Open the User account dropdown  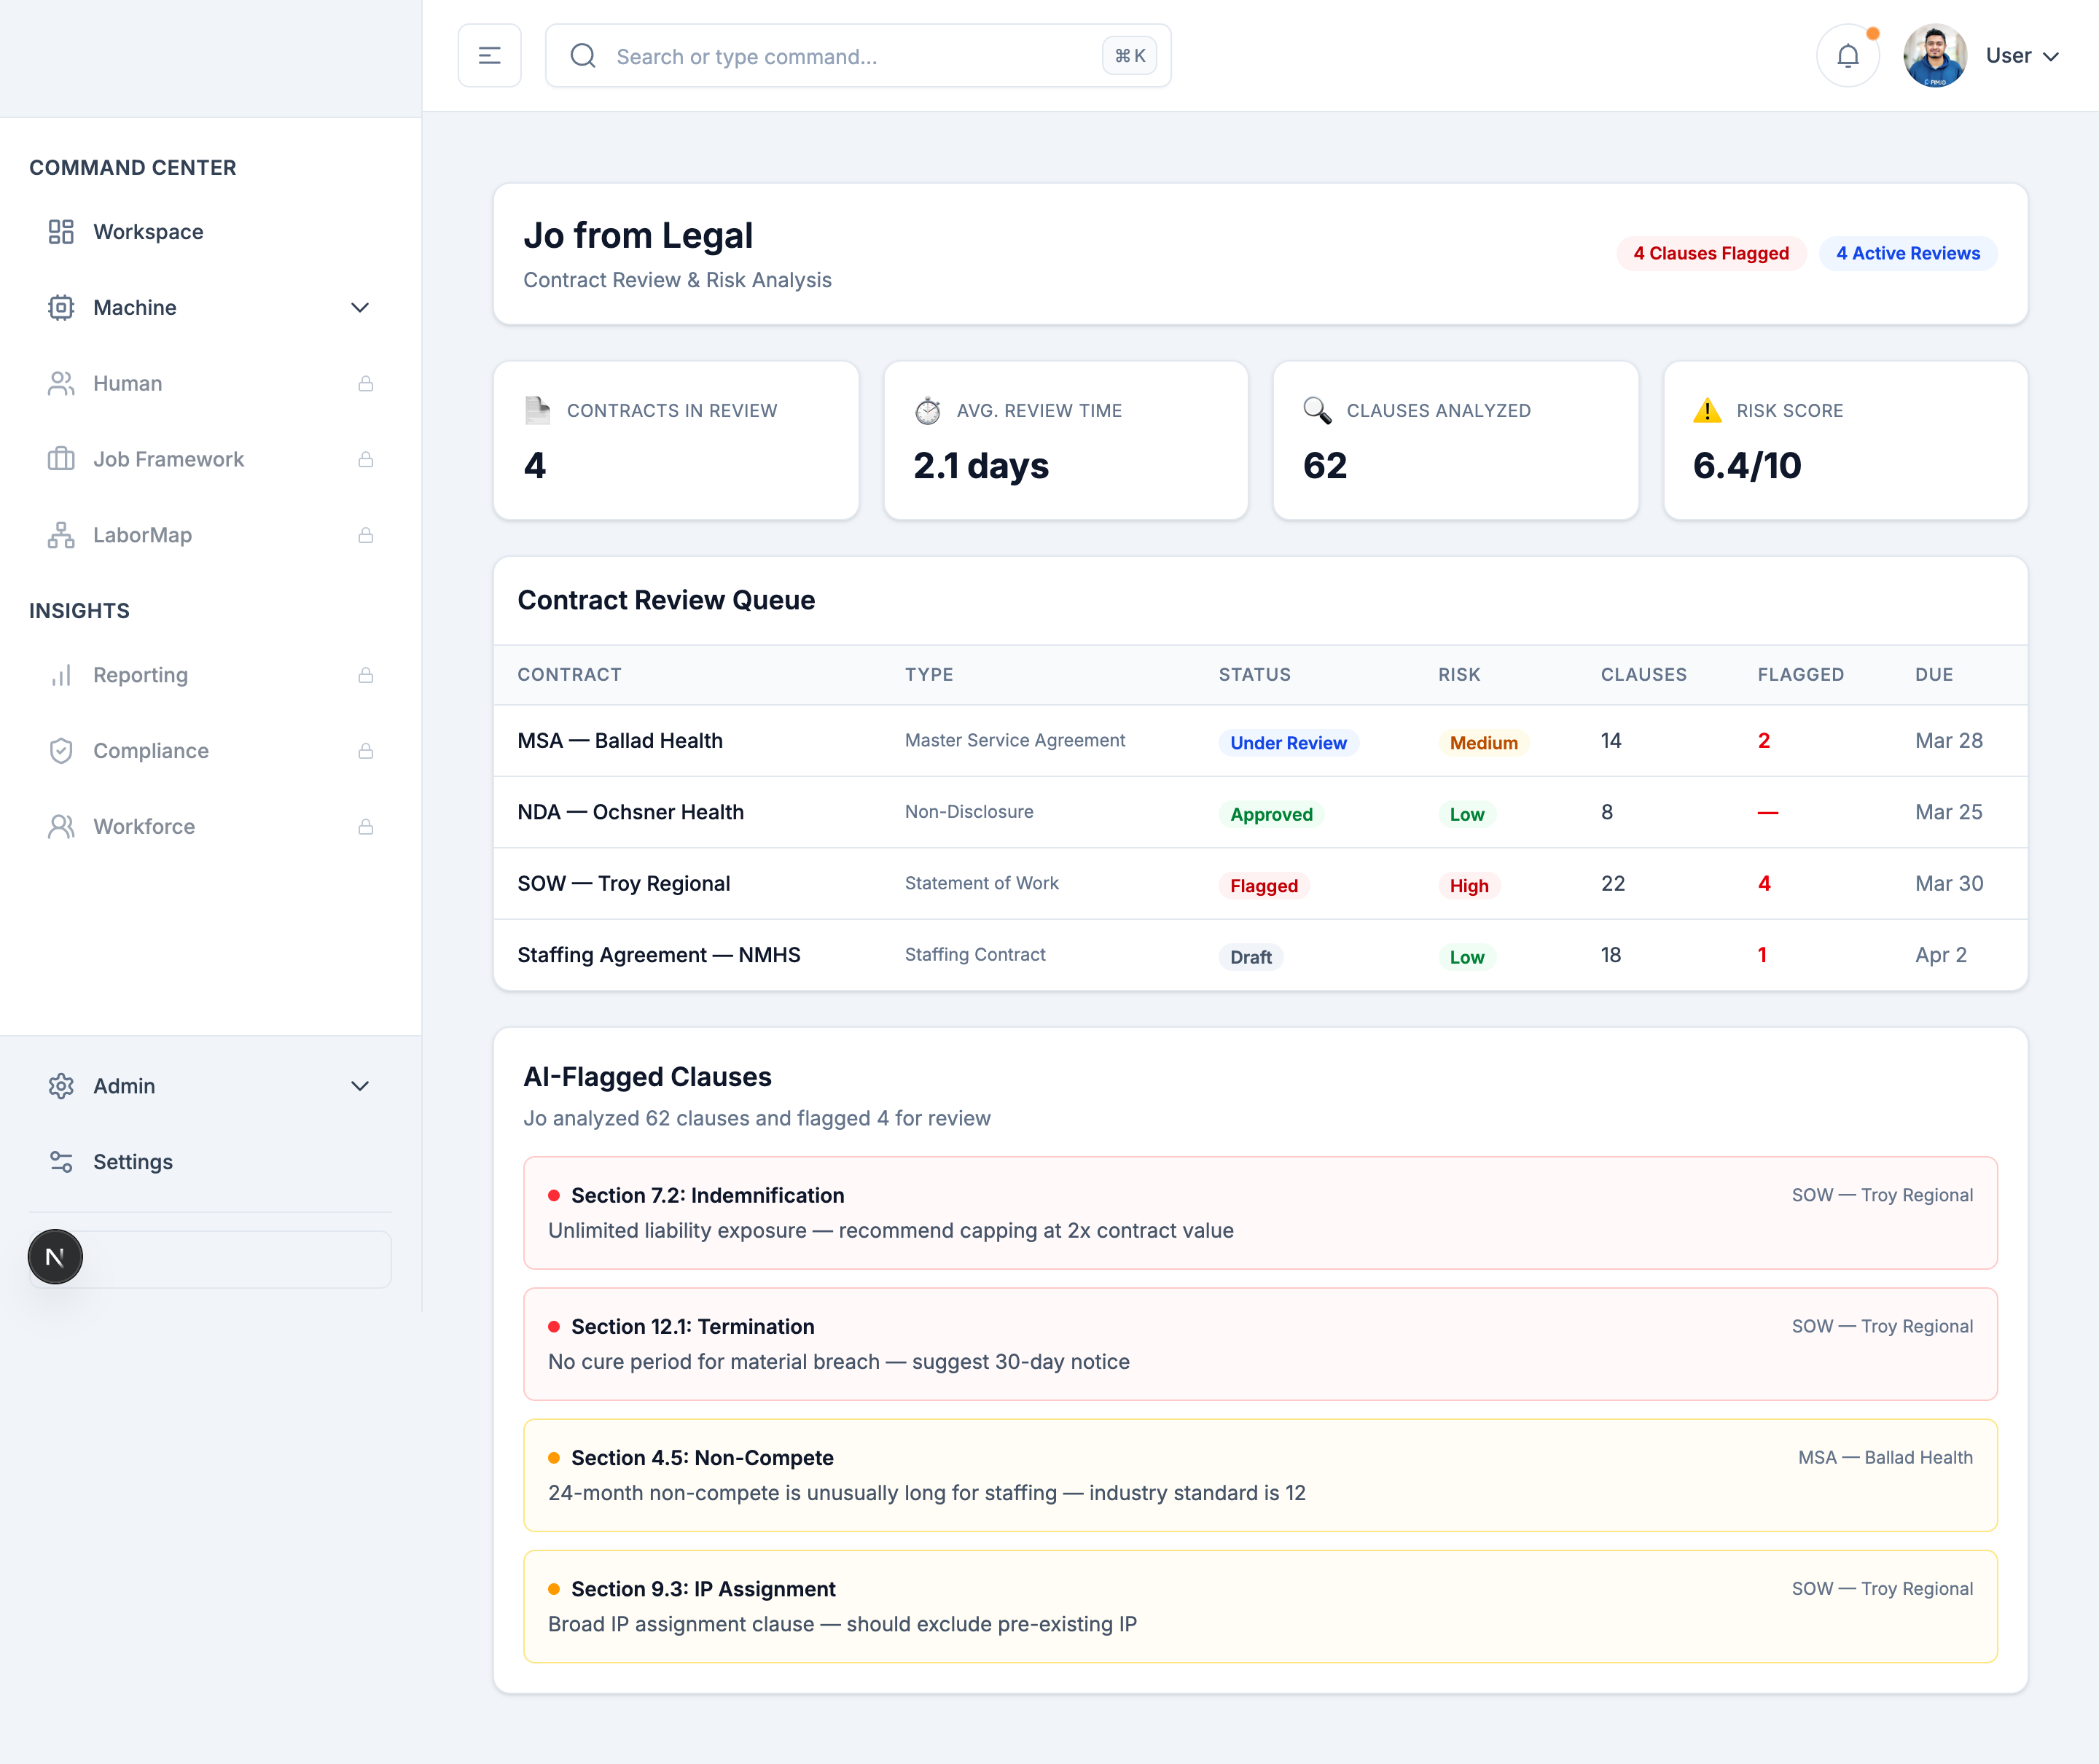click(x=2022, y=56)
